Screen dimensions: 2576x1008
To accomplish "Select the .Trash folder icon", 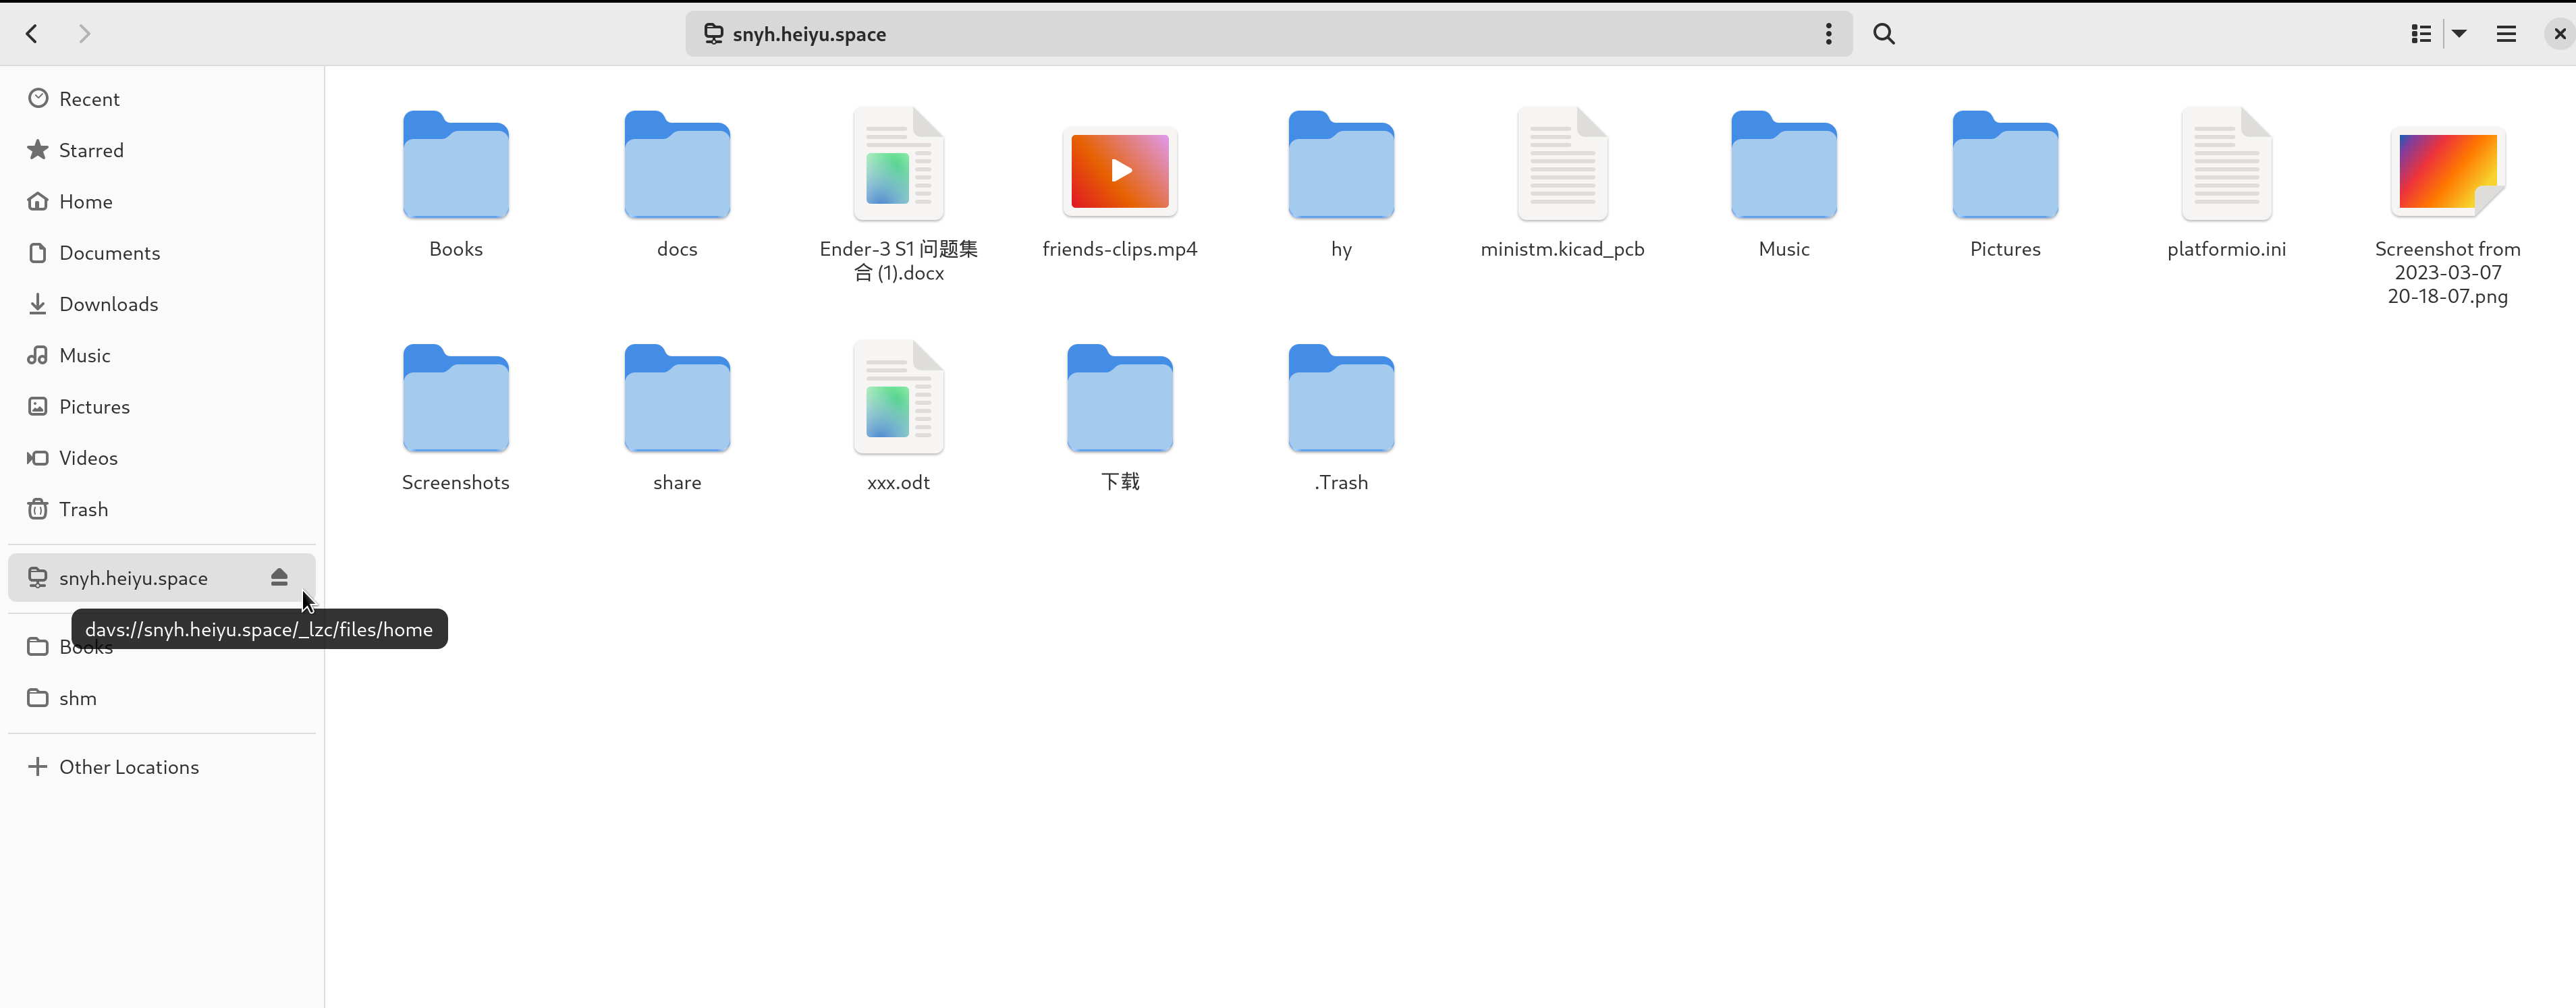I will tap(1341, 399).
